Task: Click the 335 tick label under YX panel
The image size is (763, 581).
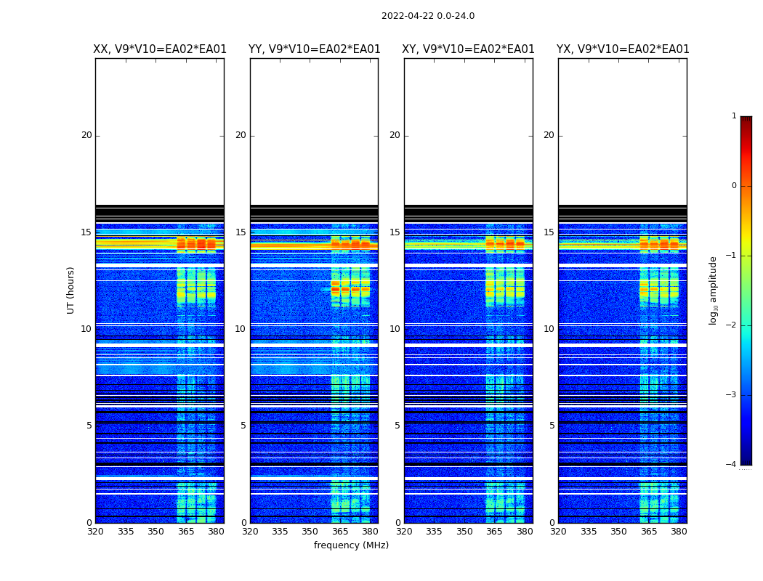Action: coord(589,532)
